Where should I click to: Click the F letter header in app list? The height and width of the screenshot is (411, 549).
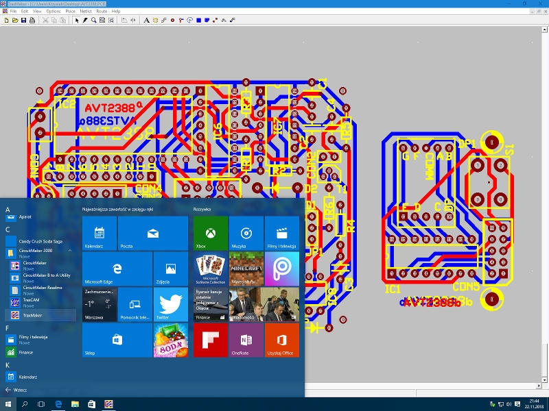click(8, 328)
